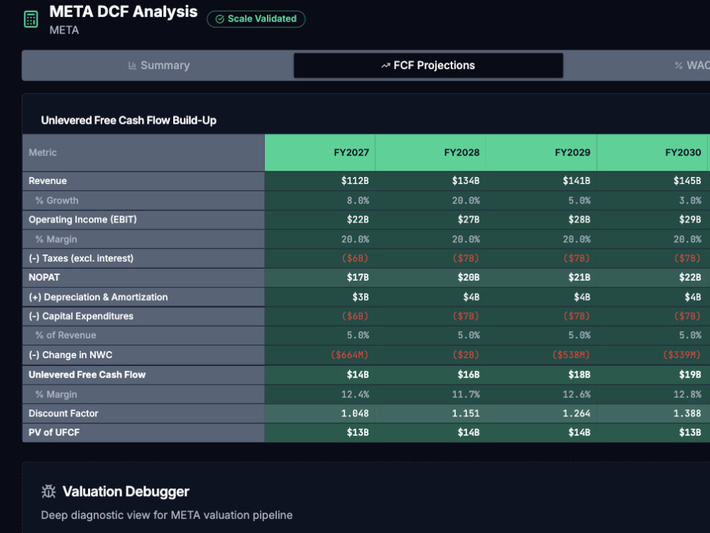710x533 pixels.
Task: Click the FY2028 20.0% growth value
Action: point(466,200)
